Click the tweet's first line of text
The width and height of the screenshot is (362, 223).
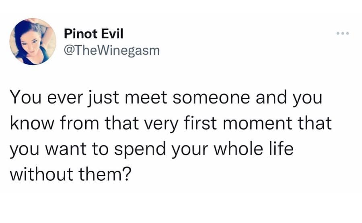166,99
